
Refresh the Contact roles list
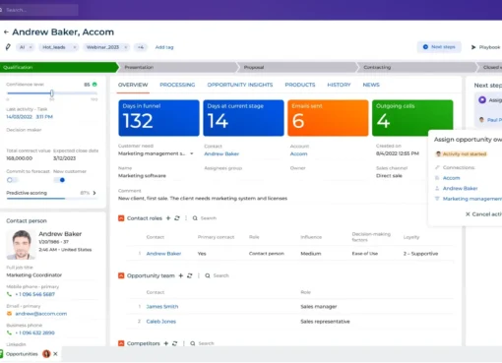pos(177,218)
